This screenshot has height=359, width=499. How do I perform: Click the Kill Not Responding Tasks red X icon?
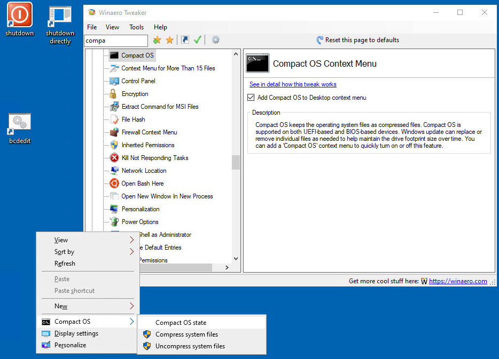(114, 158)
